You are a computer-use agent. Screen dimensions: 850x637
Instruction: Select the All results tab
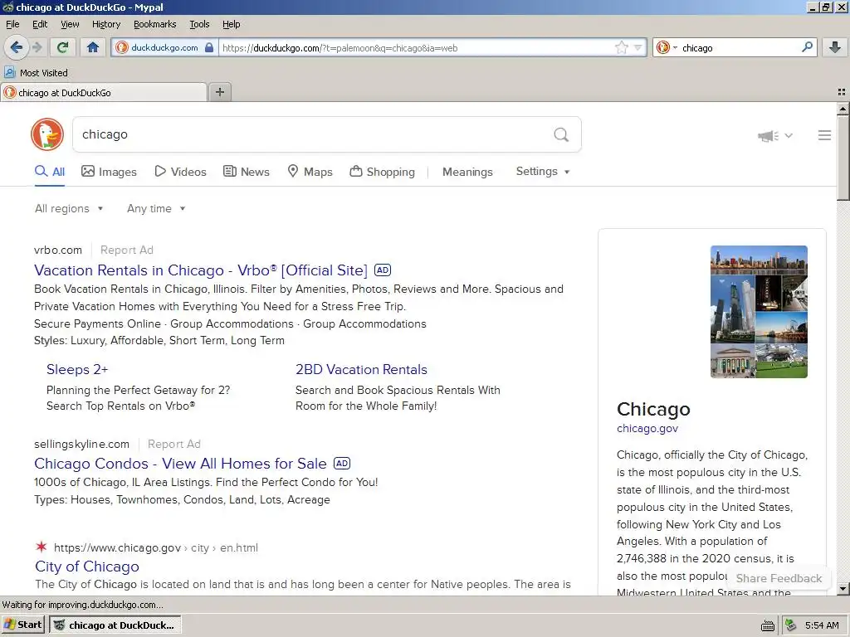(x=49, y=172)
